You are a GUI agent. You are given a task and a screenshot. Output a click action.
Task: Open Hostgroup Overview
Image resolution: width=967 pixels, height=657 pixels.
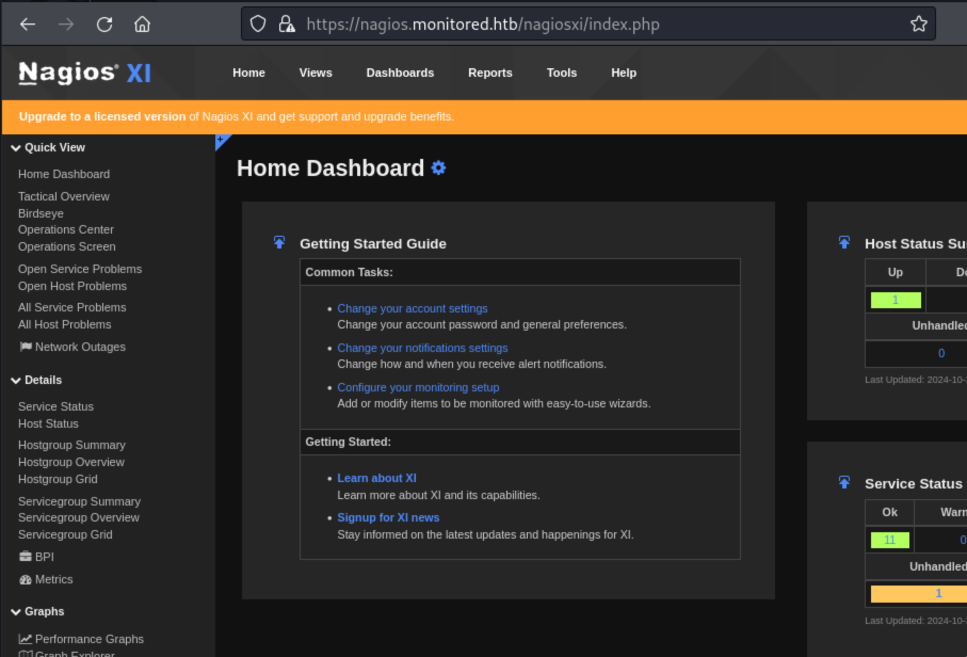pos(71,462)
